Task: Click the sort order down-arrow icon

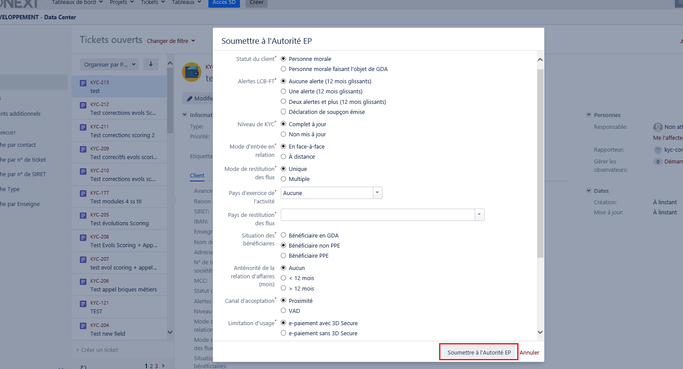Action: tap(150, 64)
